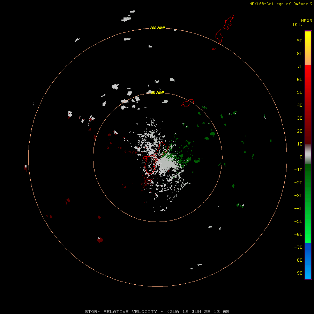This screenshot has height=314, width=314.
Task: Click the bright green color bar segment near -60
Action: point(308,234)
